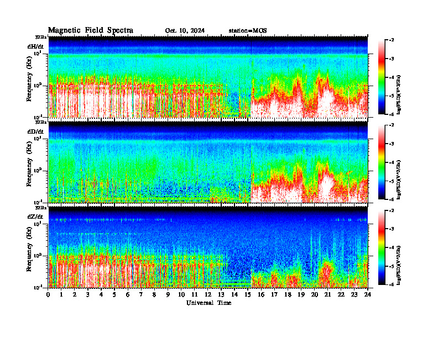The image size is (438, 338).
Task: Click hour tick "2" on time axis
Action: [75, 295]
